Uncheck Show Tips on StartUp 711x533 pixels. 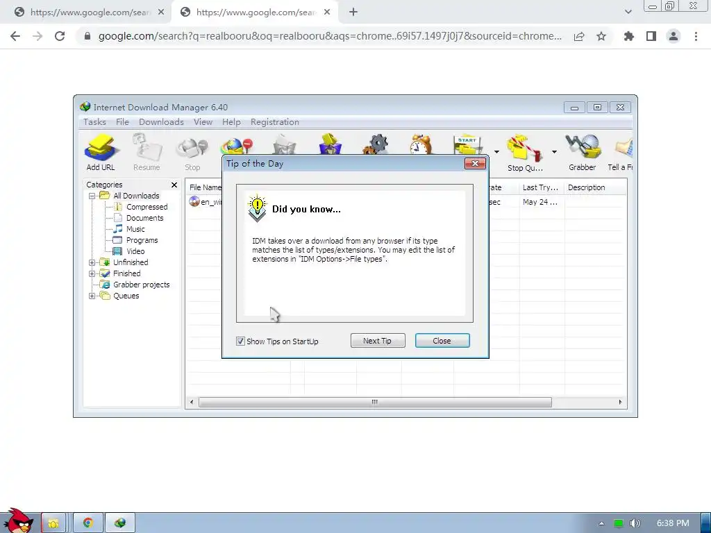(x=240, y=341)
